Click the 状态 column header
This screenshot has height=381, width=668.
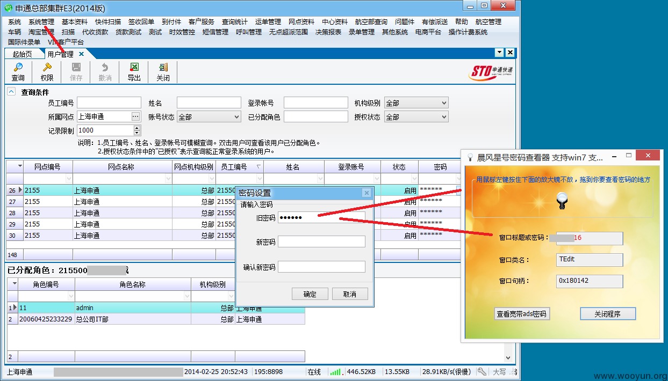tap(399, 167)
